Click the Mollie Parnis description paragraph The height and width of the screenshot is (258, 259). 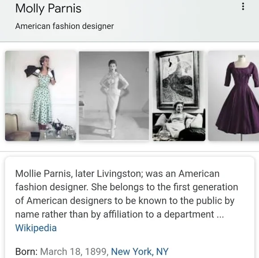[x=127, y=194]
